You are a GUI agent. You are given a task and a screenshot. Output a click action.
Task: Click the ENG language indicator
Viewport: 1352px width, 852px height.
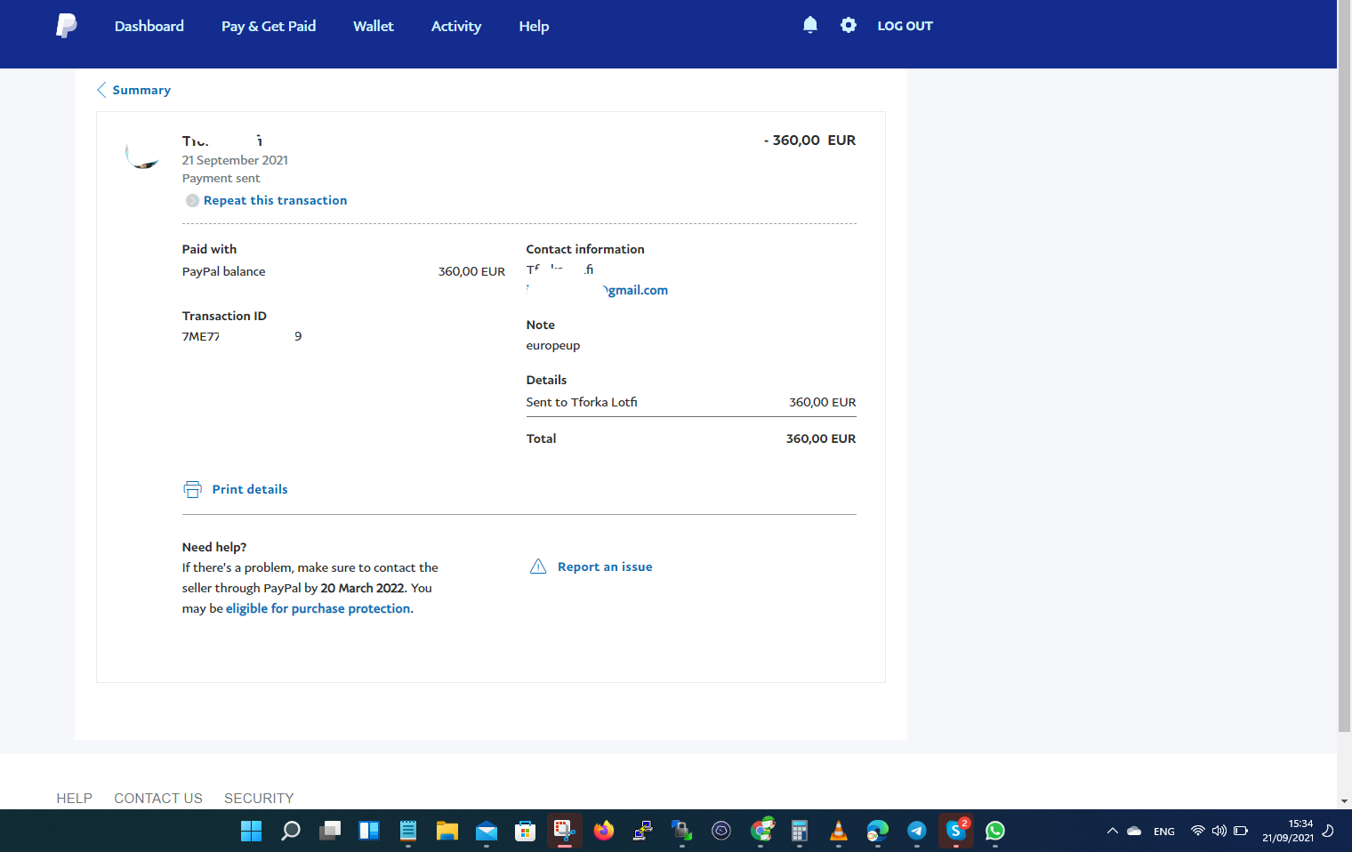pyautogui.click(x=1164, y=832)
